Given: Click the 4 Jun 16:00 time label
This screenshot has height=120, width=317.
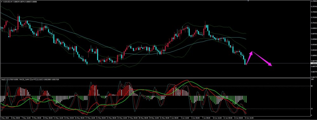Looking at the screenshot, I should [185, 118].
